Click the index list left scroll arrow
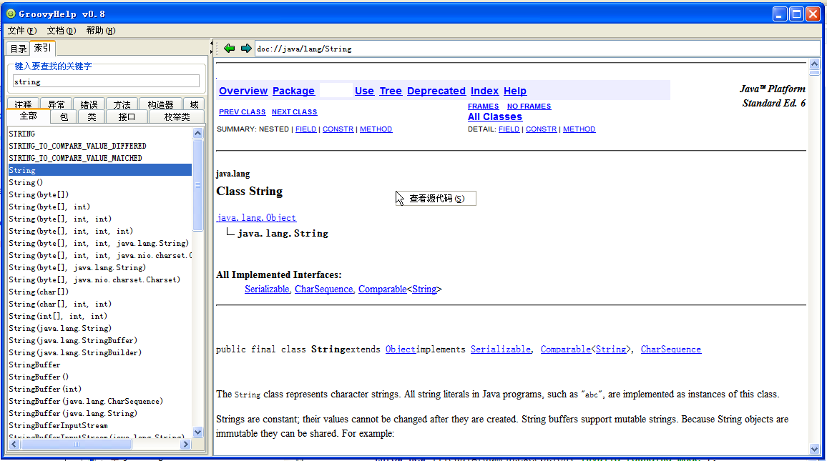This screenshot has width=827, height=461. click(x=14, y=444)
